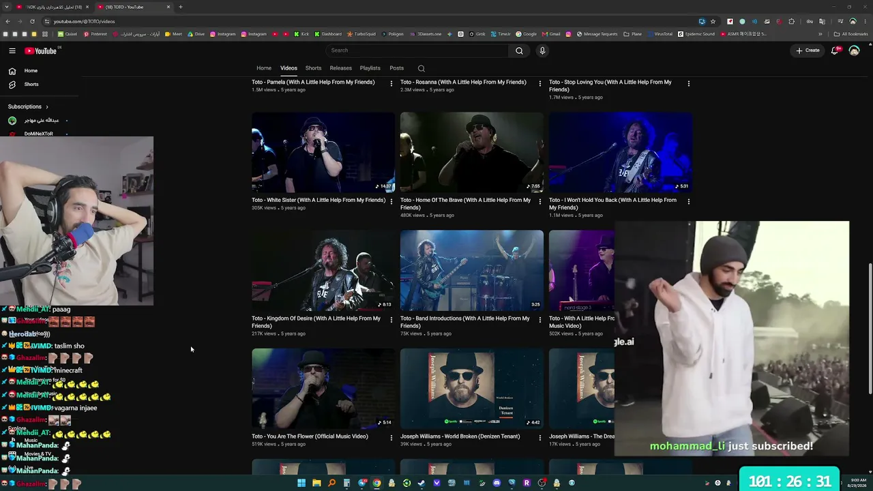873x491 pixels.
Task: Open more options for World Broken video
Action: point(539,437)
